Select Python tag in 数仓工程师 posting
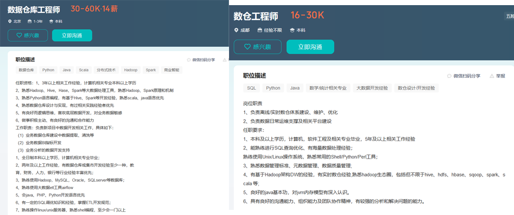514x215 pixels. click(x=273, y=88)
